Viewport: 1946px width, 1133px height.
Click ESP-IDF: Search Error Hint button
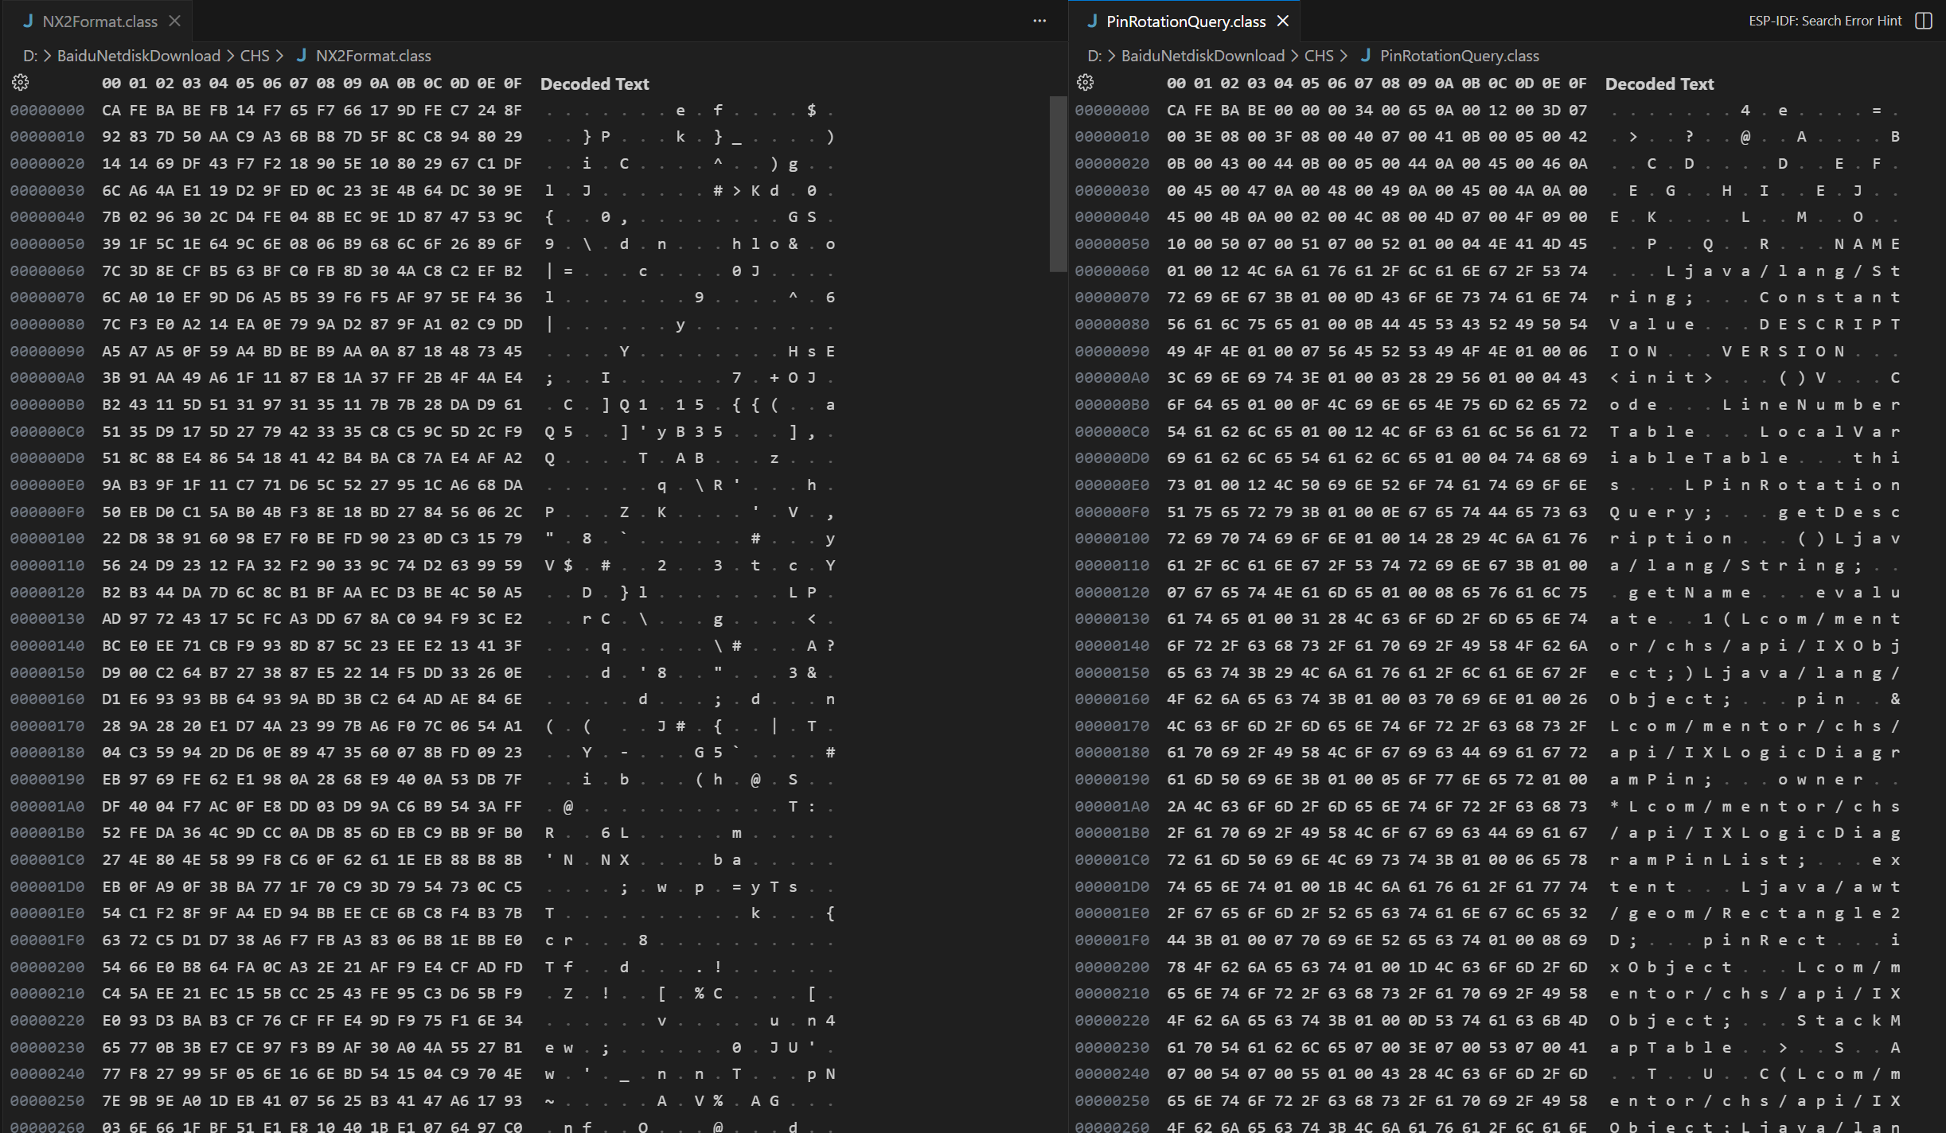[x=1824, y=21]
